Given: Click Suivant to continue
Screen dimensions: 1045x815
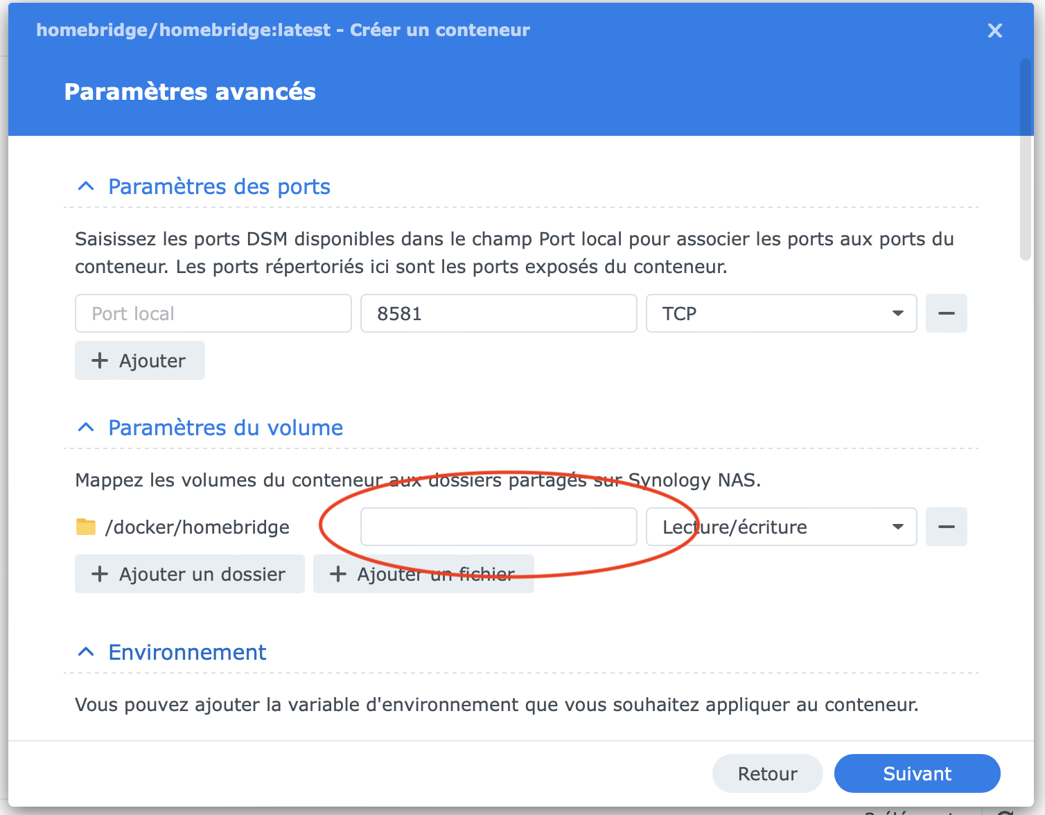Looking at the screenshot, I should pos(917,773).
